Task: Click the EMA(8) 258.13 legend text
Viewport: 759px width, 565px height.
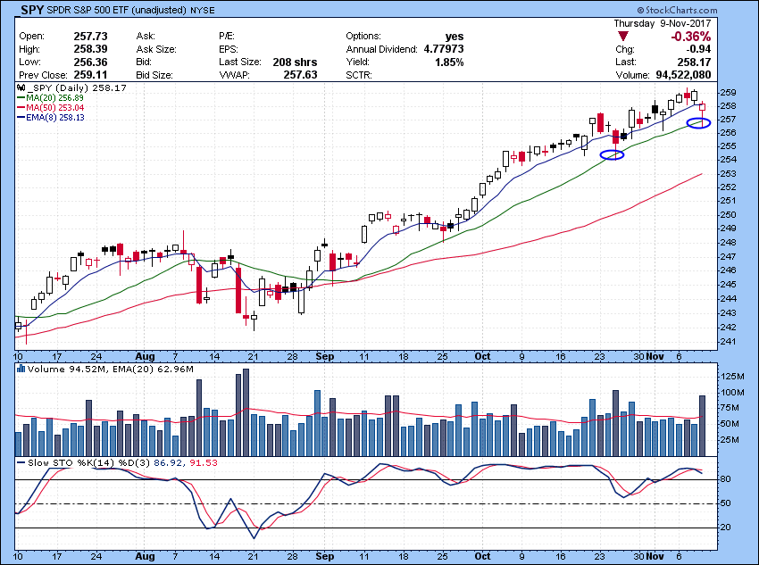Action: (x=55, y=118)
